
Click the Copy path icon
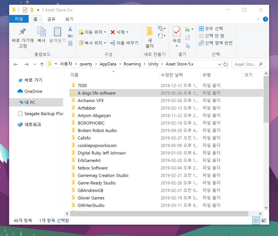tap(70, 36)
